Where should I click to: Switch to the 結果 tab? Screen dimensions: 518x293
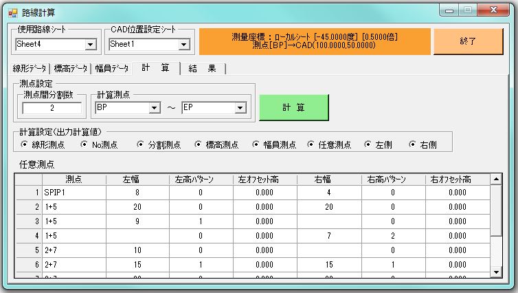(x=203, y=68)
